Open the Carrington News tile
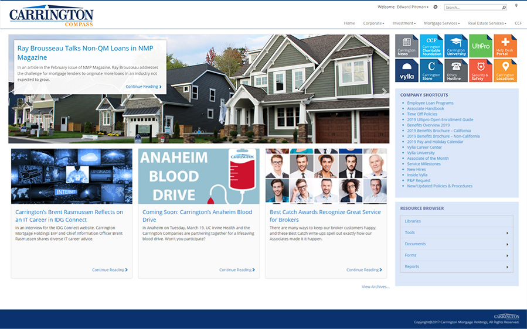Screen dimensions: 527x329 coord(407,46)
